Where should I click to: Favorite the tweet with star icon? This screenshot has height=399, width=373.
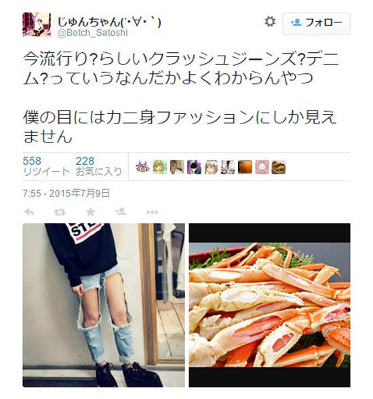tap(90, 212)
